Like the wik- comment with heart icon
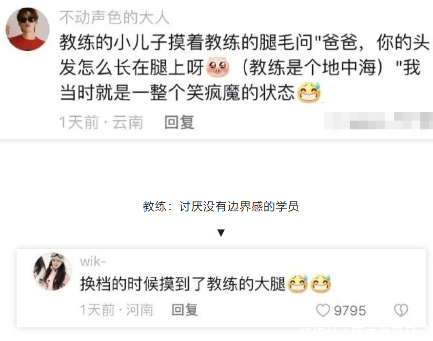The image size is (433, 341). click(x=323, y=310)
